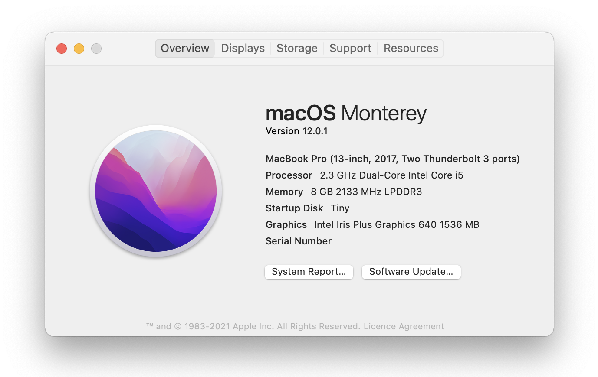Open the Licence Agreement link
This screenshot has height=377, width=598.
point(404,326)
